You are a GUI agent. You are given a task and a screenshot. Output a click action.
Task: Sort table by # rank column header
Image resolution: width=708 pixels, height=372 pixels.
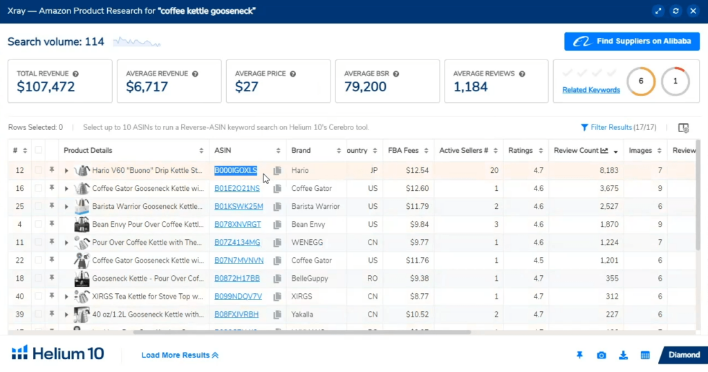[25, 151]
